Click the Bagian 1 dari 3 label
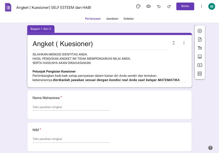219x153 pixels. 41,29
